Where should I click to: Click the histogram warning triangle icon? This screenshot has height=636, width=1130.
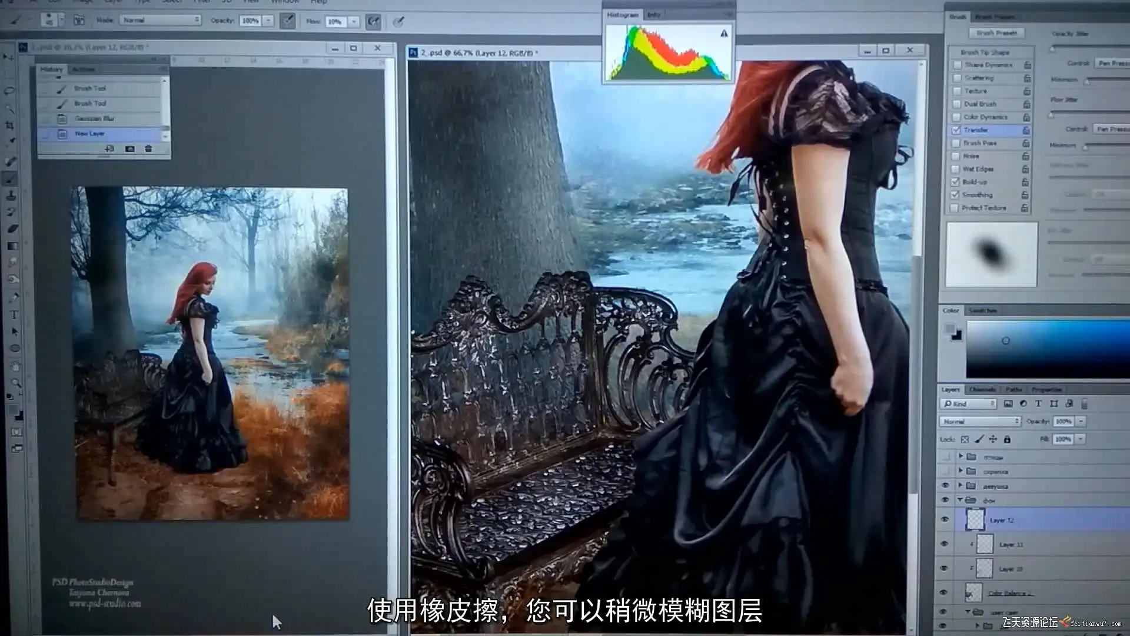point(724,34)
